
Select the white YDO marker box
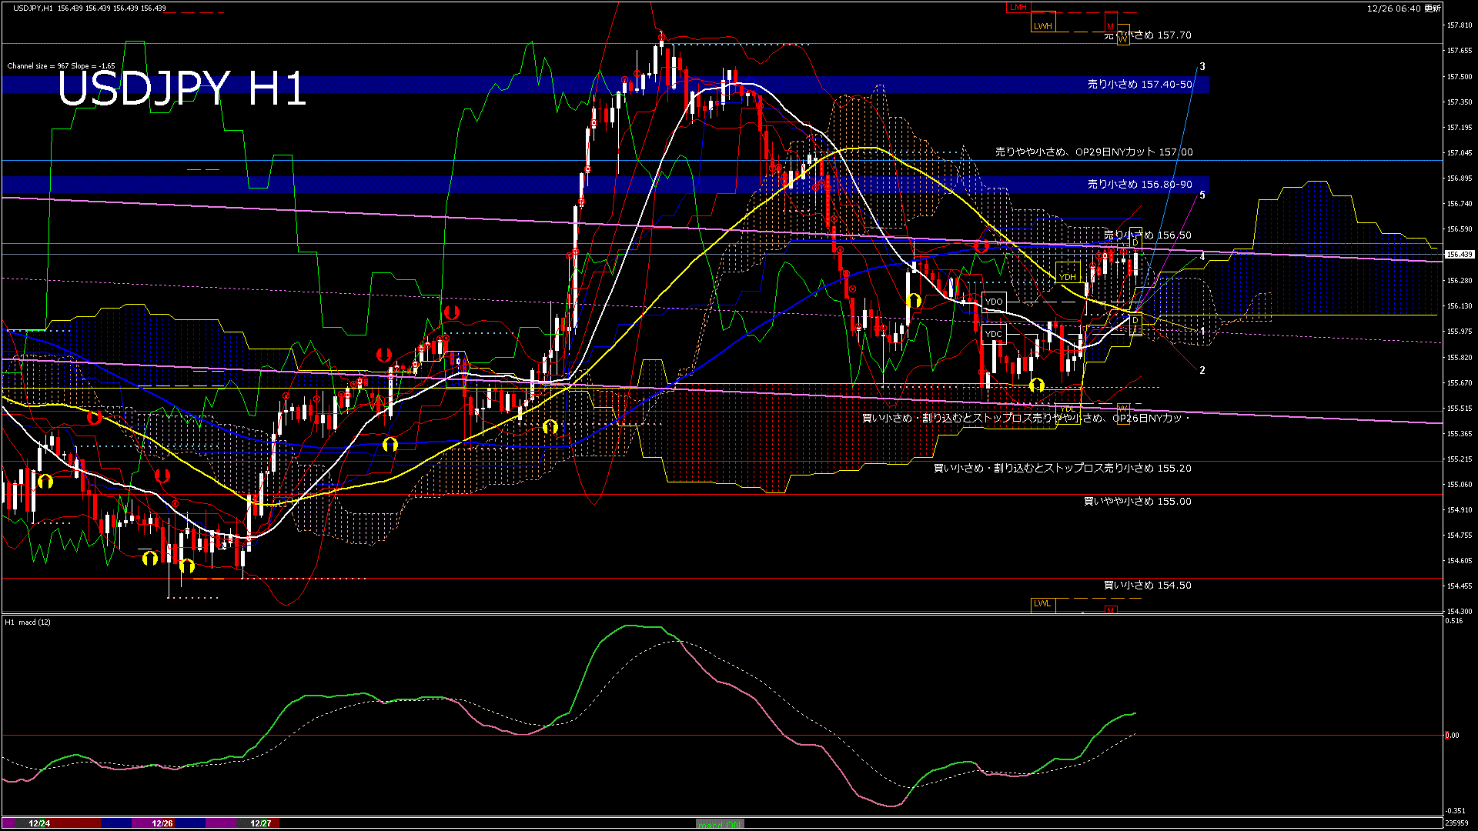(x=994, y=302)
